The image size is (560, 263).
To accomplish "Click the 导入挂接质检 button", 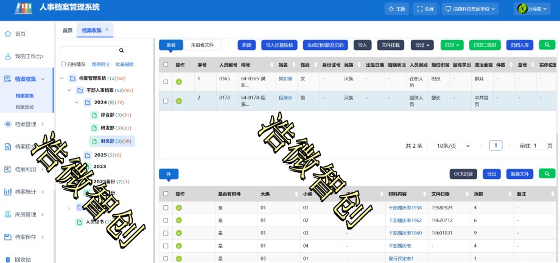I will (279, 45).
